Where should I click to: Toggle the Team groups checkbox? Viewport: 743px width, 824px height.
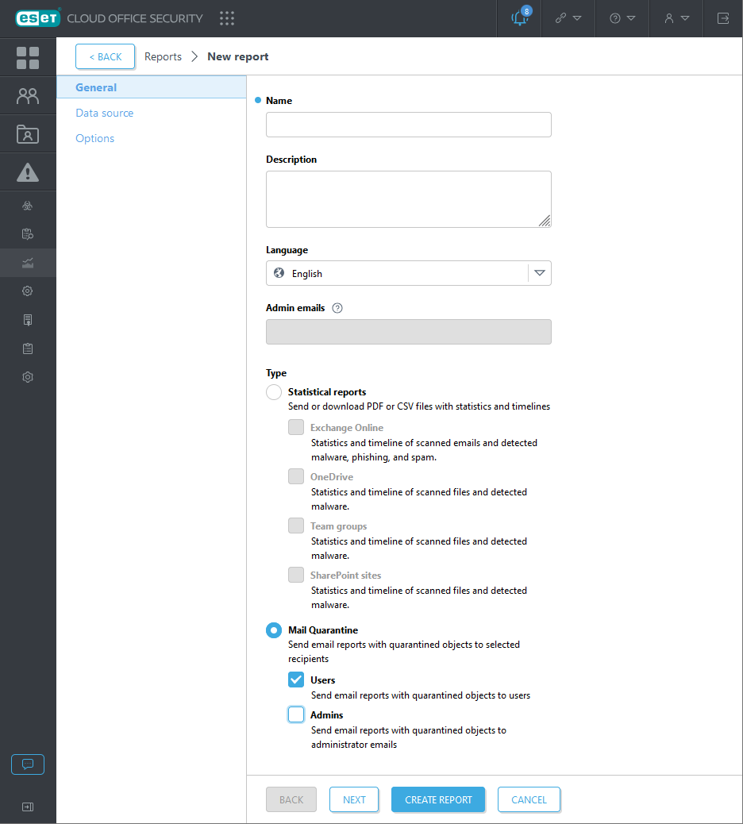[x=296, y=526]
